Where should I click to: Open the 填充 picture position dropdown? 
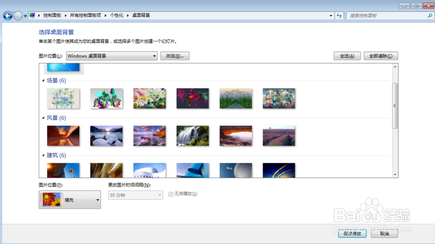(70, 200)
